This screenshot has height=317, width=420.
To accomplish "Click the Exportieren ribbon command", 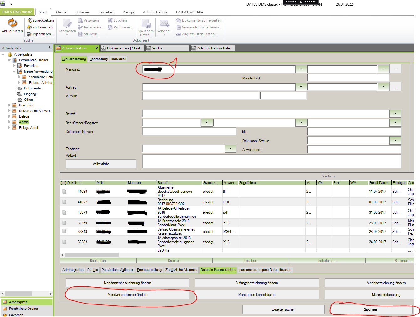I will point(40,34).
